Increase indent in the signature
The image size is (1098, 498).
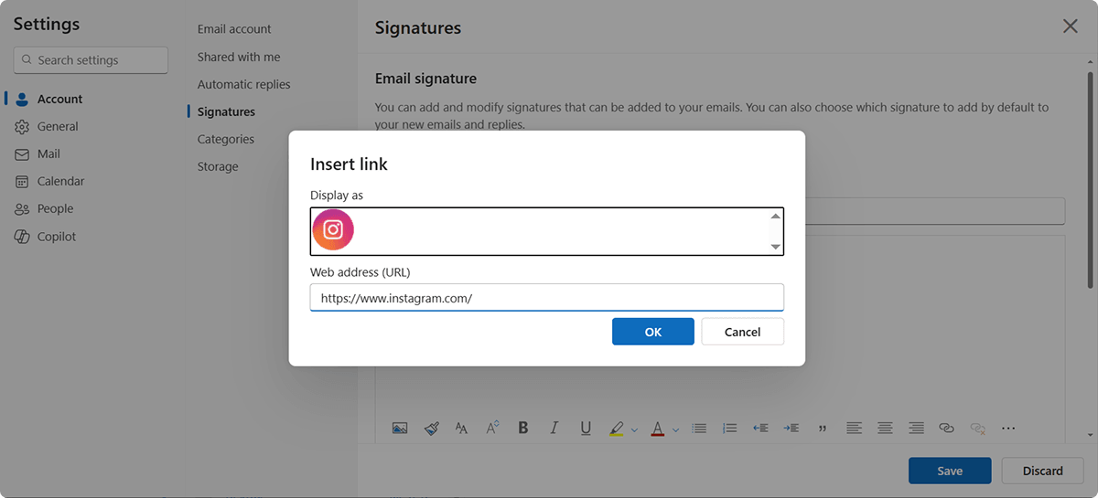[791, 428]
